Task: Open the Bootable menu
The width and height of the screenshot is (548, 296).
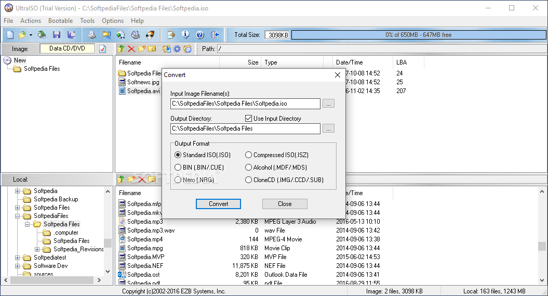Action: click(60, 21)
